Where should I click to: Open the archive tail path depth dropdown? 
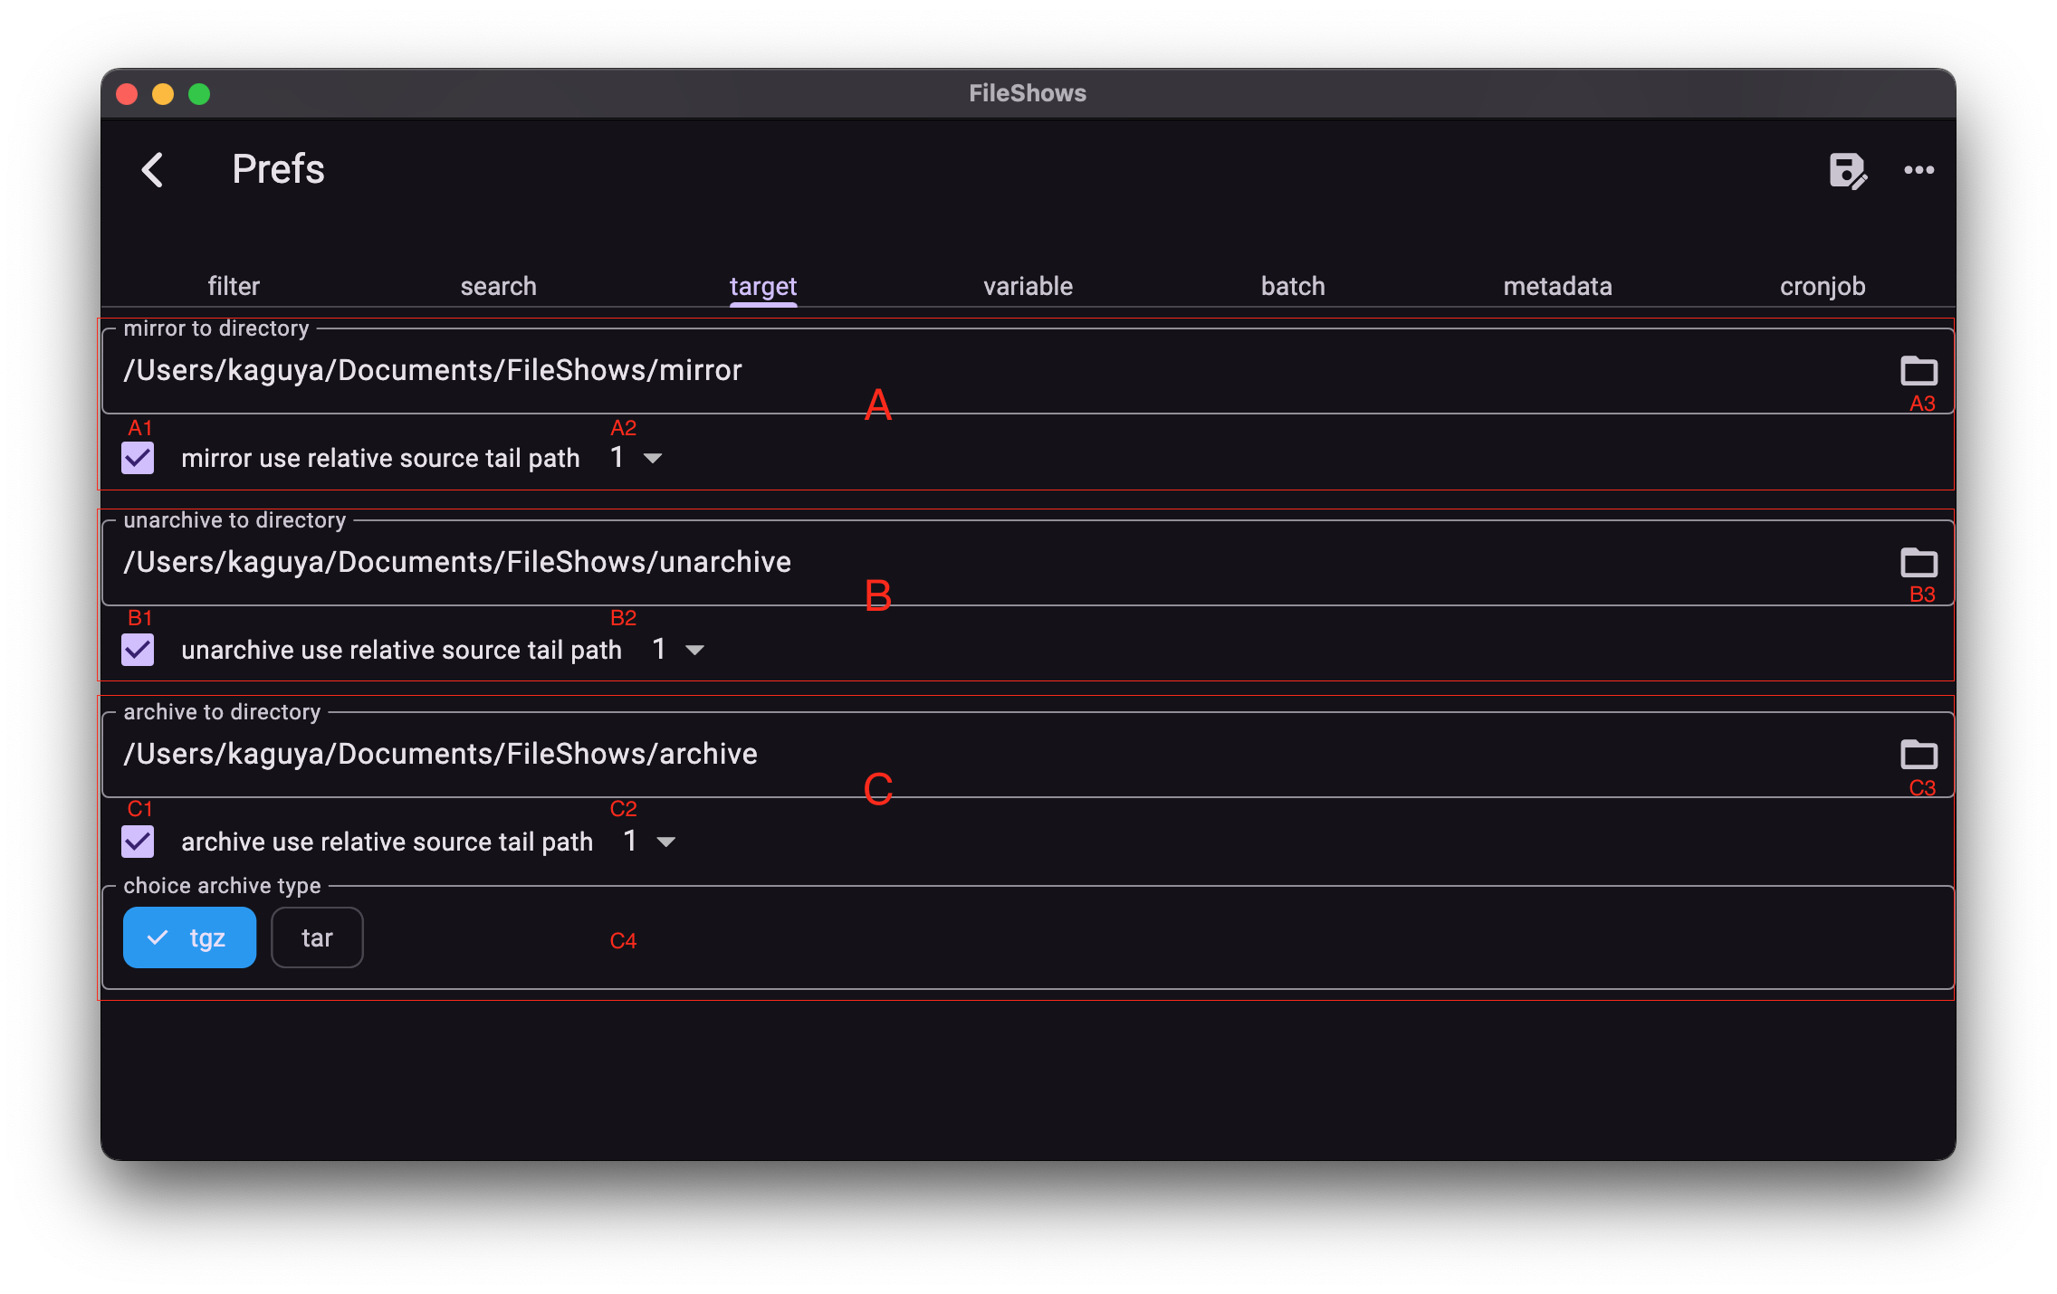point(647,842)
